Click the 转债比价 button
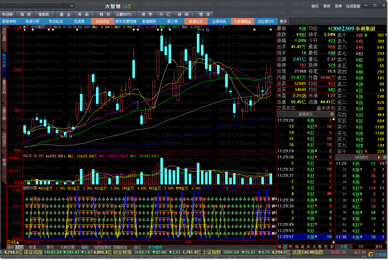 point(196,21)
